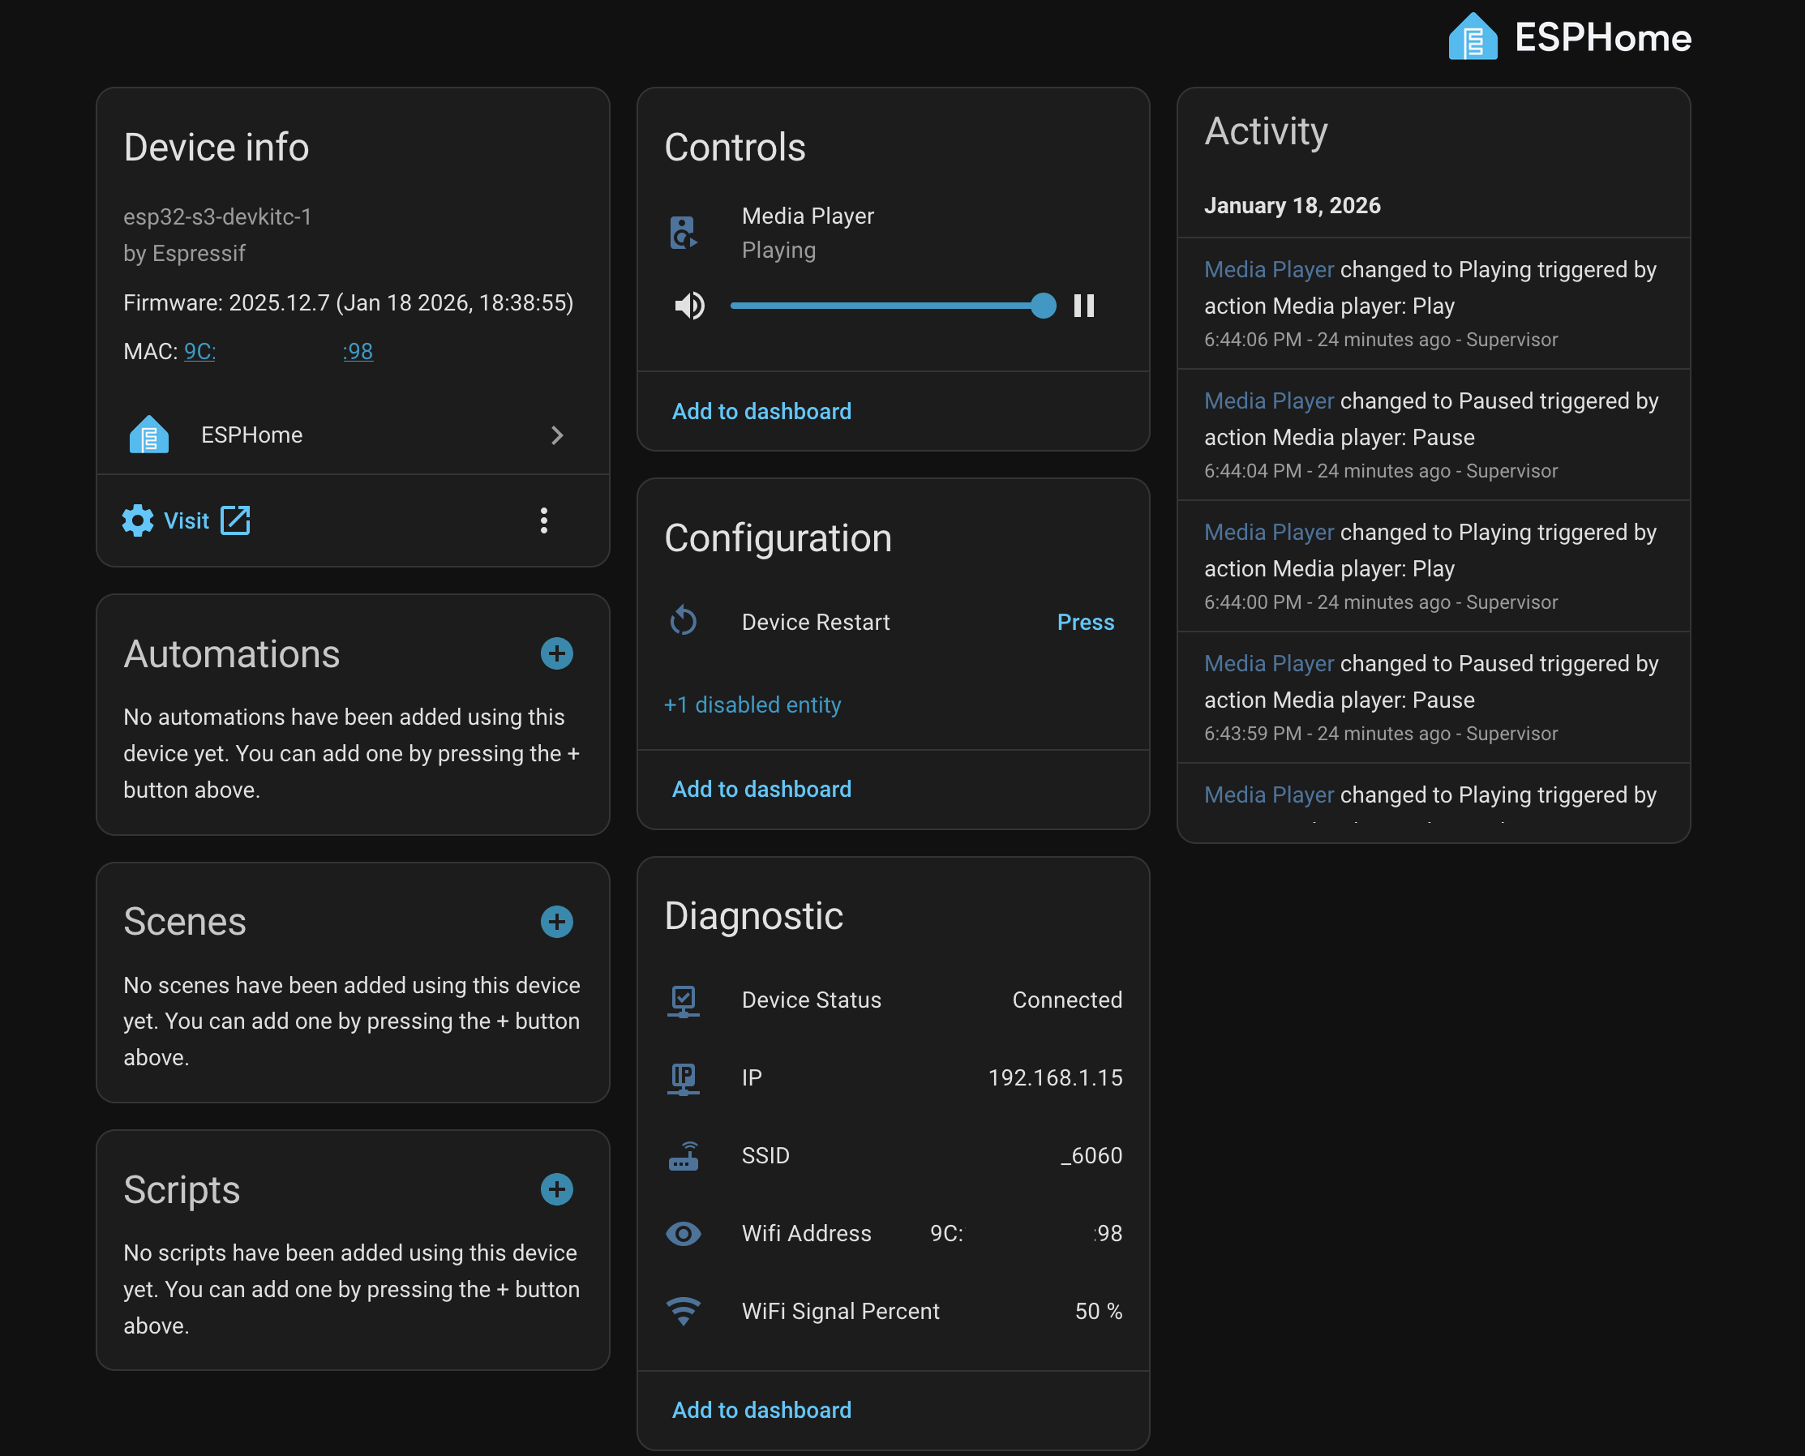The image size is (1805, 1456).
Task: Add Configuration card to dashboard
Action: 761,788
